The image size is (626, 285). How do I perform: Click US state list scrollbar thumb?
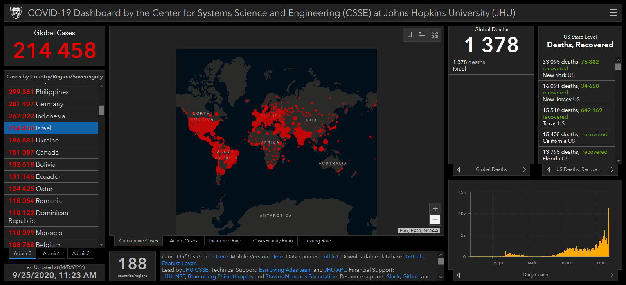tap(618, 67)
